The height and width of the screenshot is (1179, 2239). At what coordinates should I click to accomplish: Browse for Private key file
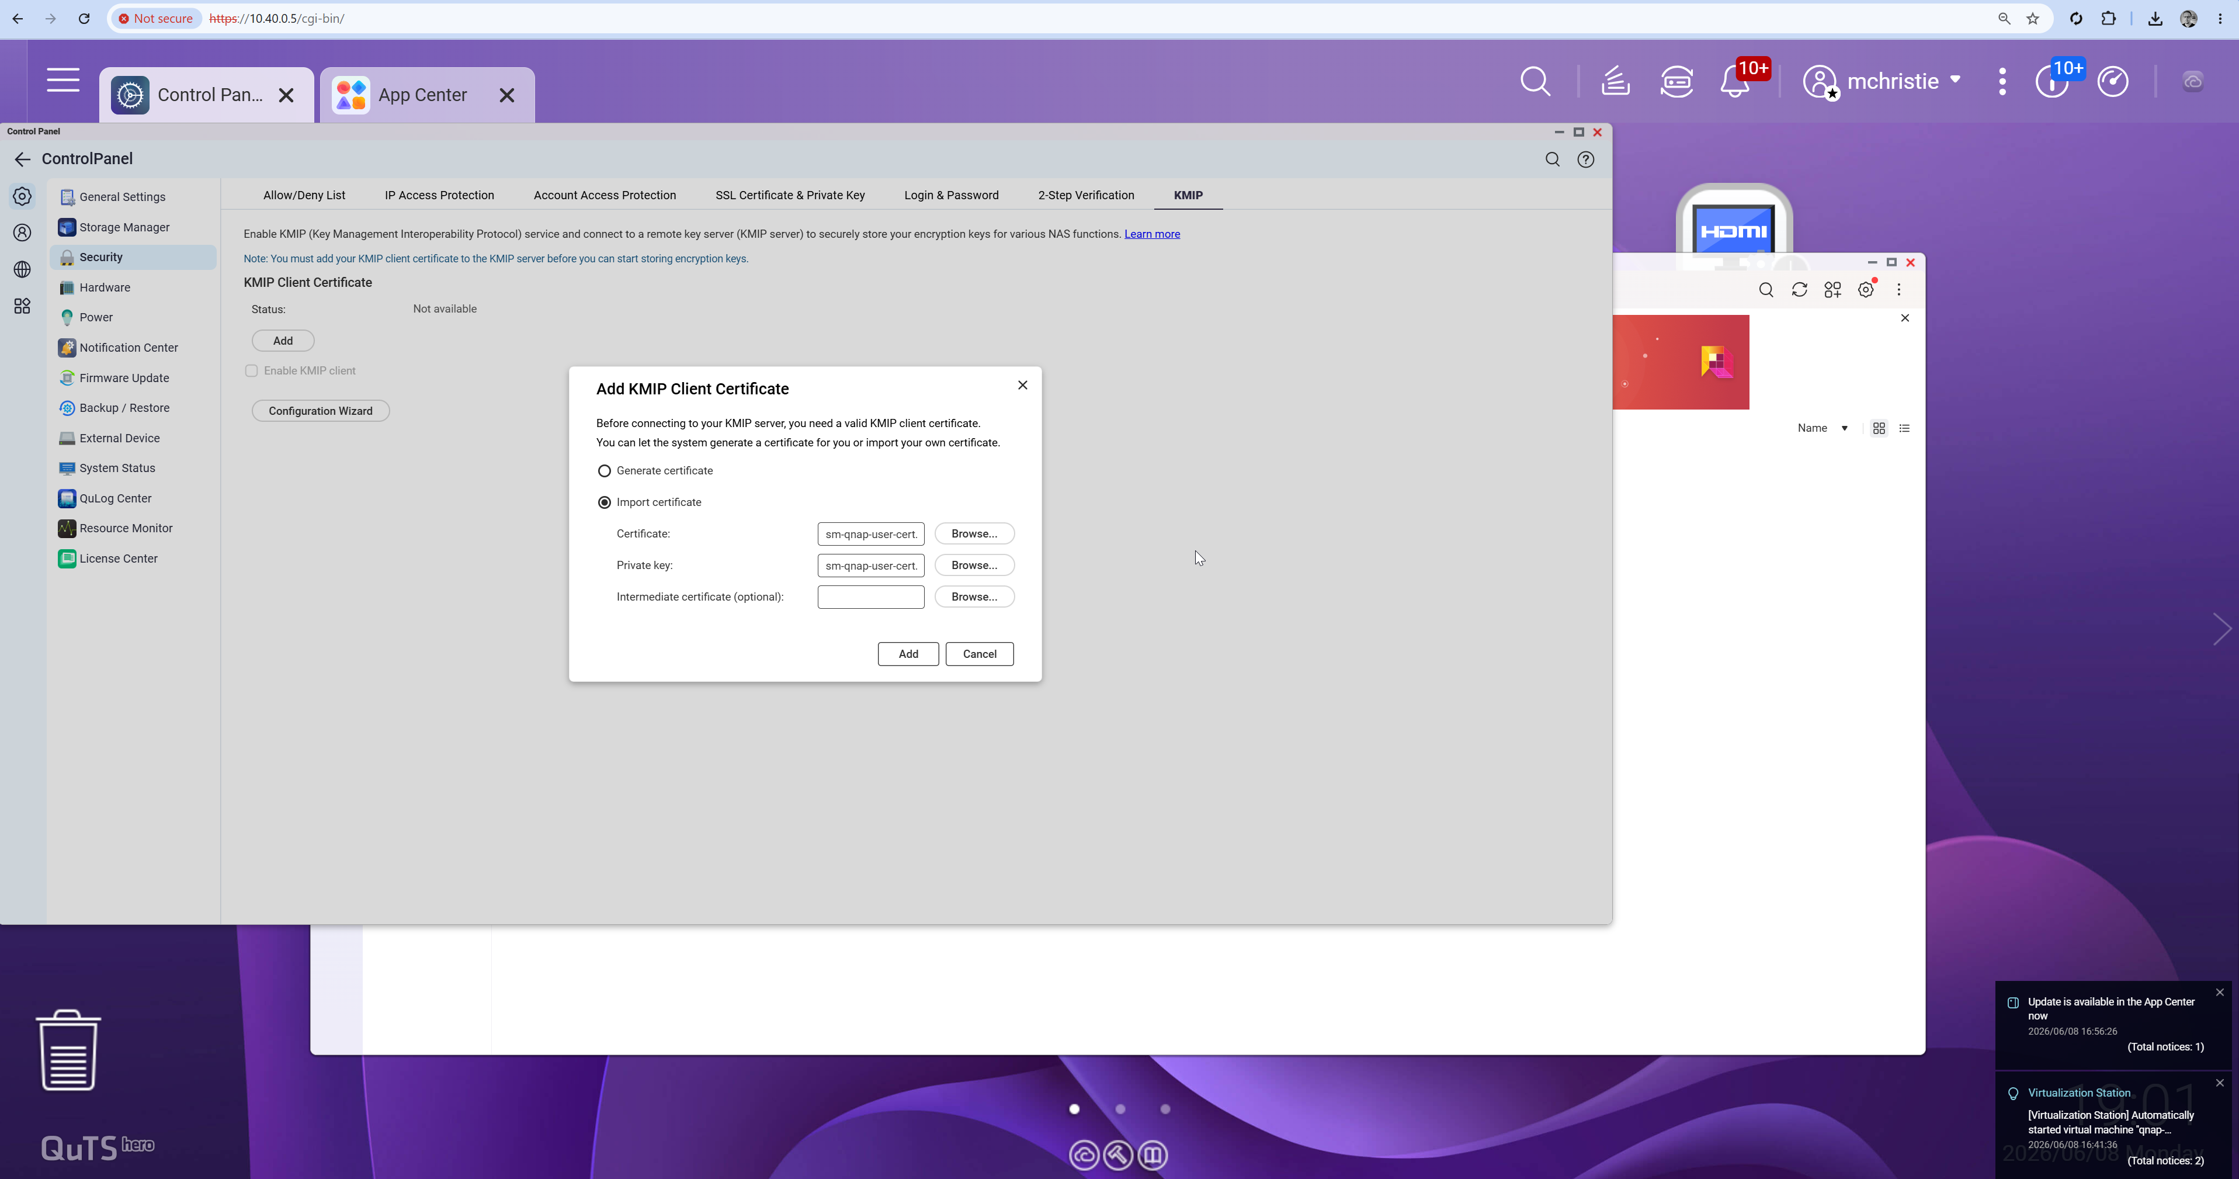click(x=974, y=565)
